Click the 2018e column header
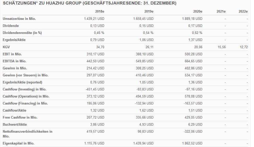 click(x=100, y=12)
